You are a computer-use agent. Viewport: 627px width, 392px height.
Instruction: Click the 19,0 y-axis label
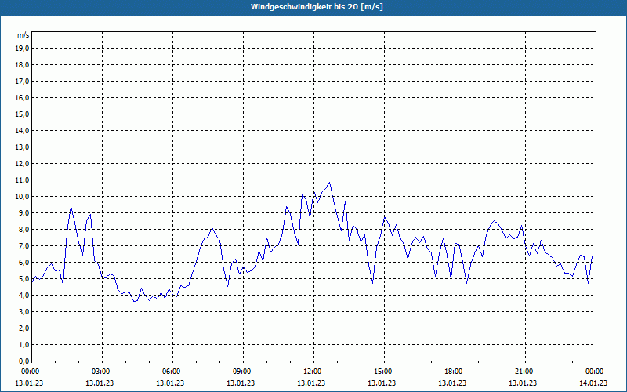click(22, 49)
